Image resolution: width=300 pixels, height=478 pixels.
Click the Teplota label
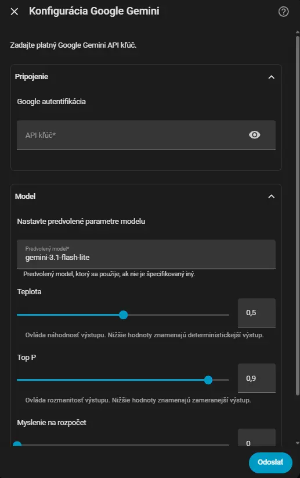[x=29, y=292]
